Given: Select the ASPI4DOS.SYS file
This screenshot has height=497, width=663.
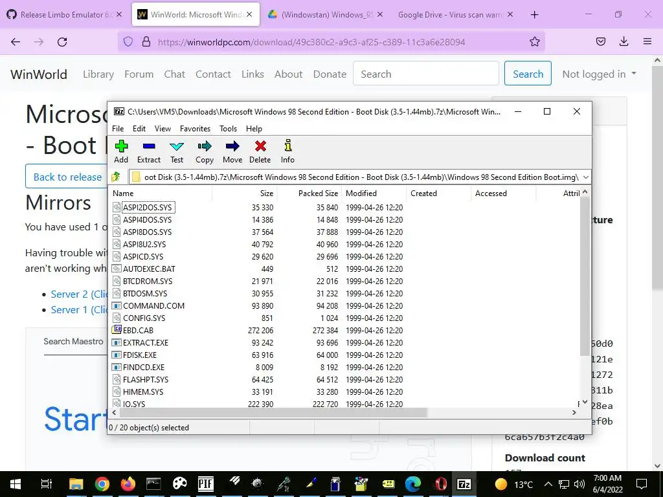Looking at the screenshot, I should [148, 220].
